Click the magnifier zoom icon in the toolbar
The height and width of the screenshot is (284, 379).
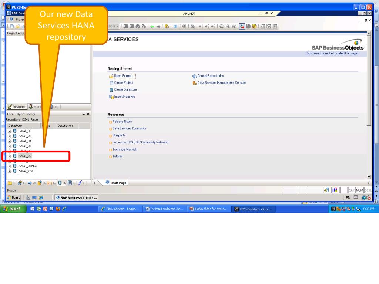[192, 27]
